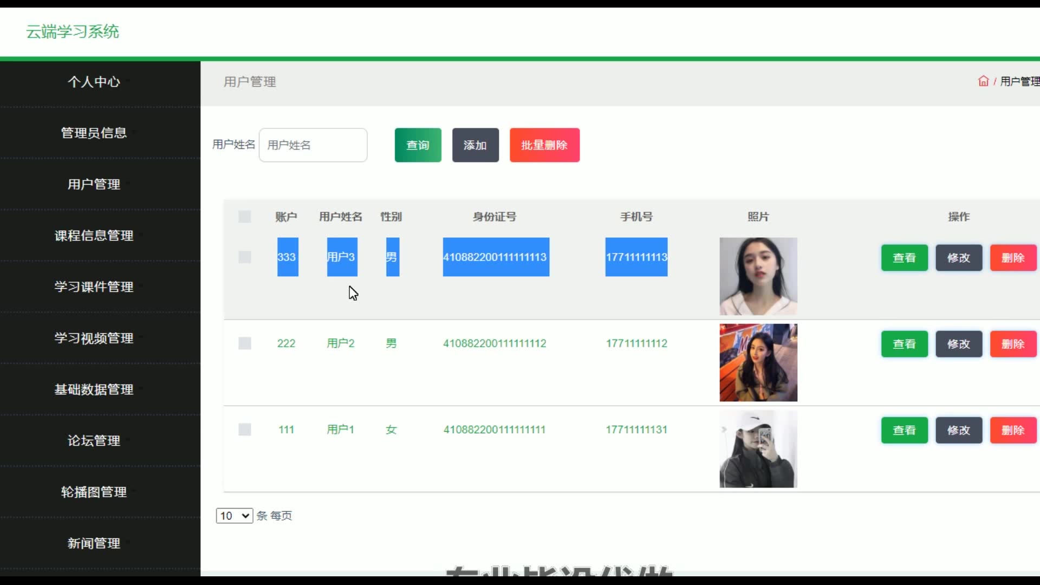Go to 课程信息管理 sidebar menu

pyautogui.click(x=94, y=236)
